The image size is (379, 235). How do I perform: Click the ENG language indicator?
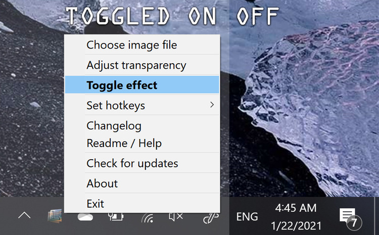[247, 217]
